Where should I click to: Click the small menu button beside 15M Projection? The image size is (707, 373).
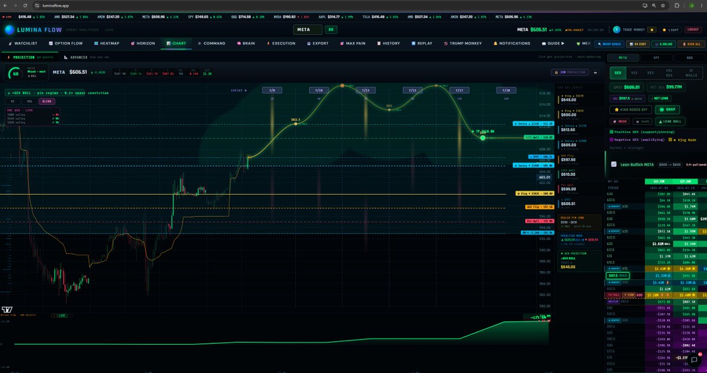point(596,72)
